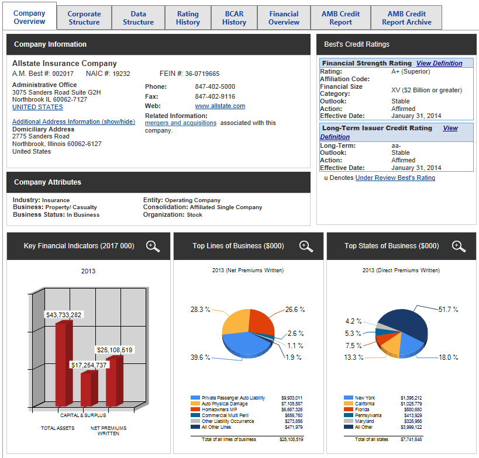Open the Company Overview tab
479x458 pixels.
[x=29, y=18]
